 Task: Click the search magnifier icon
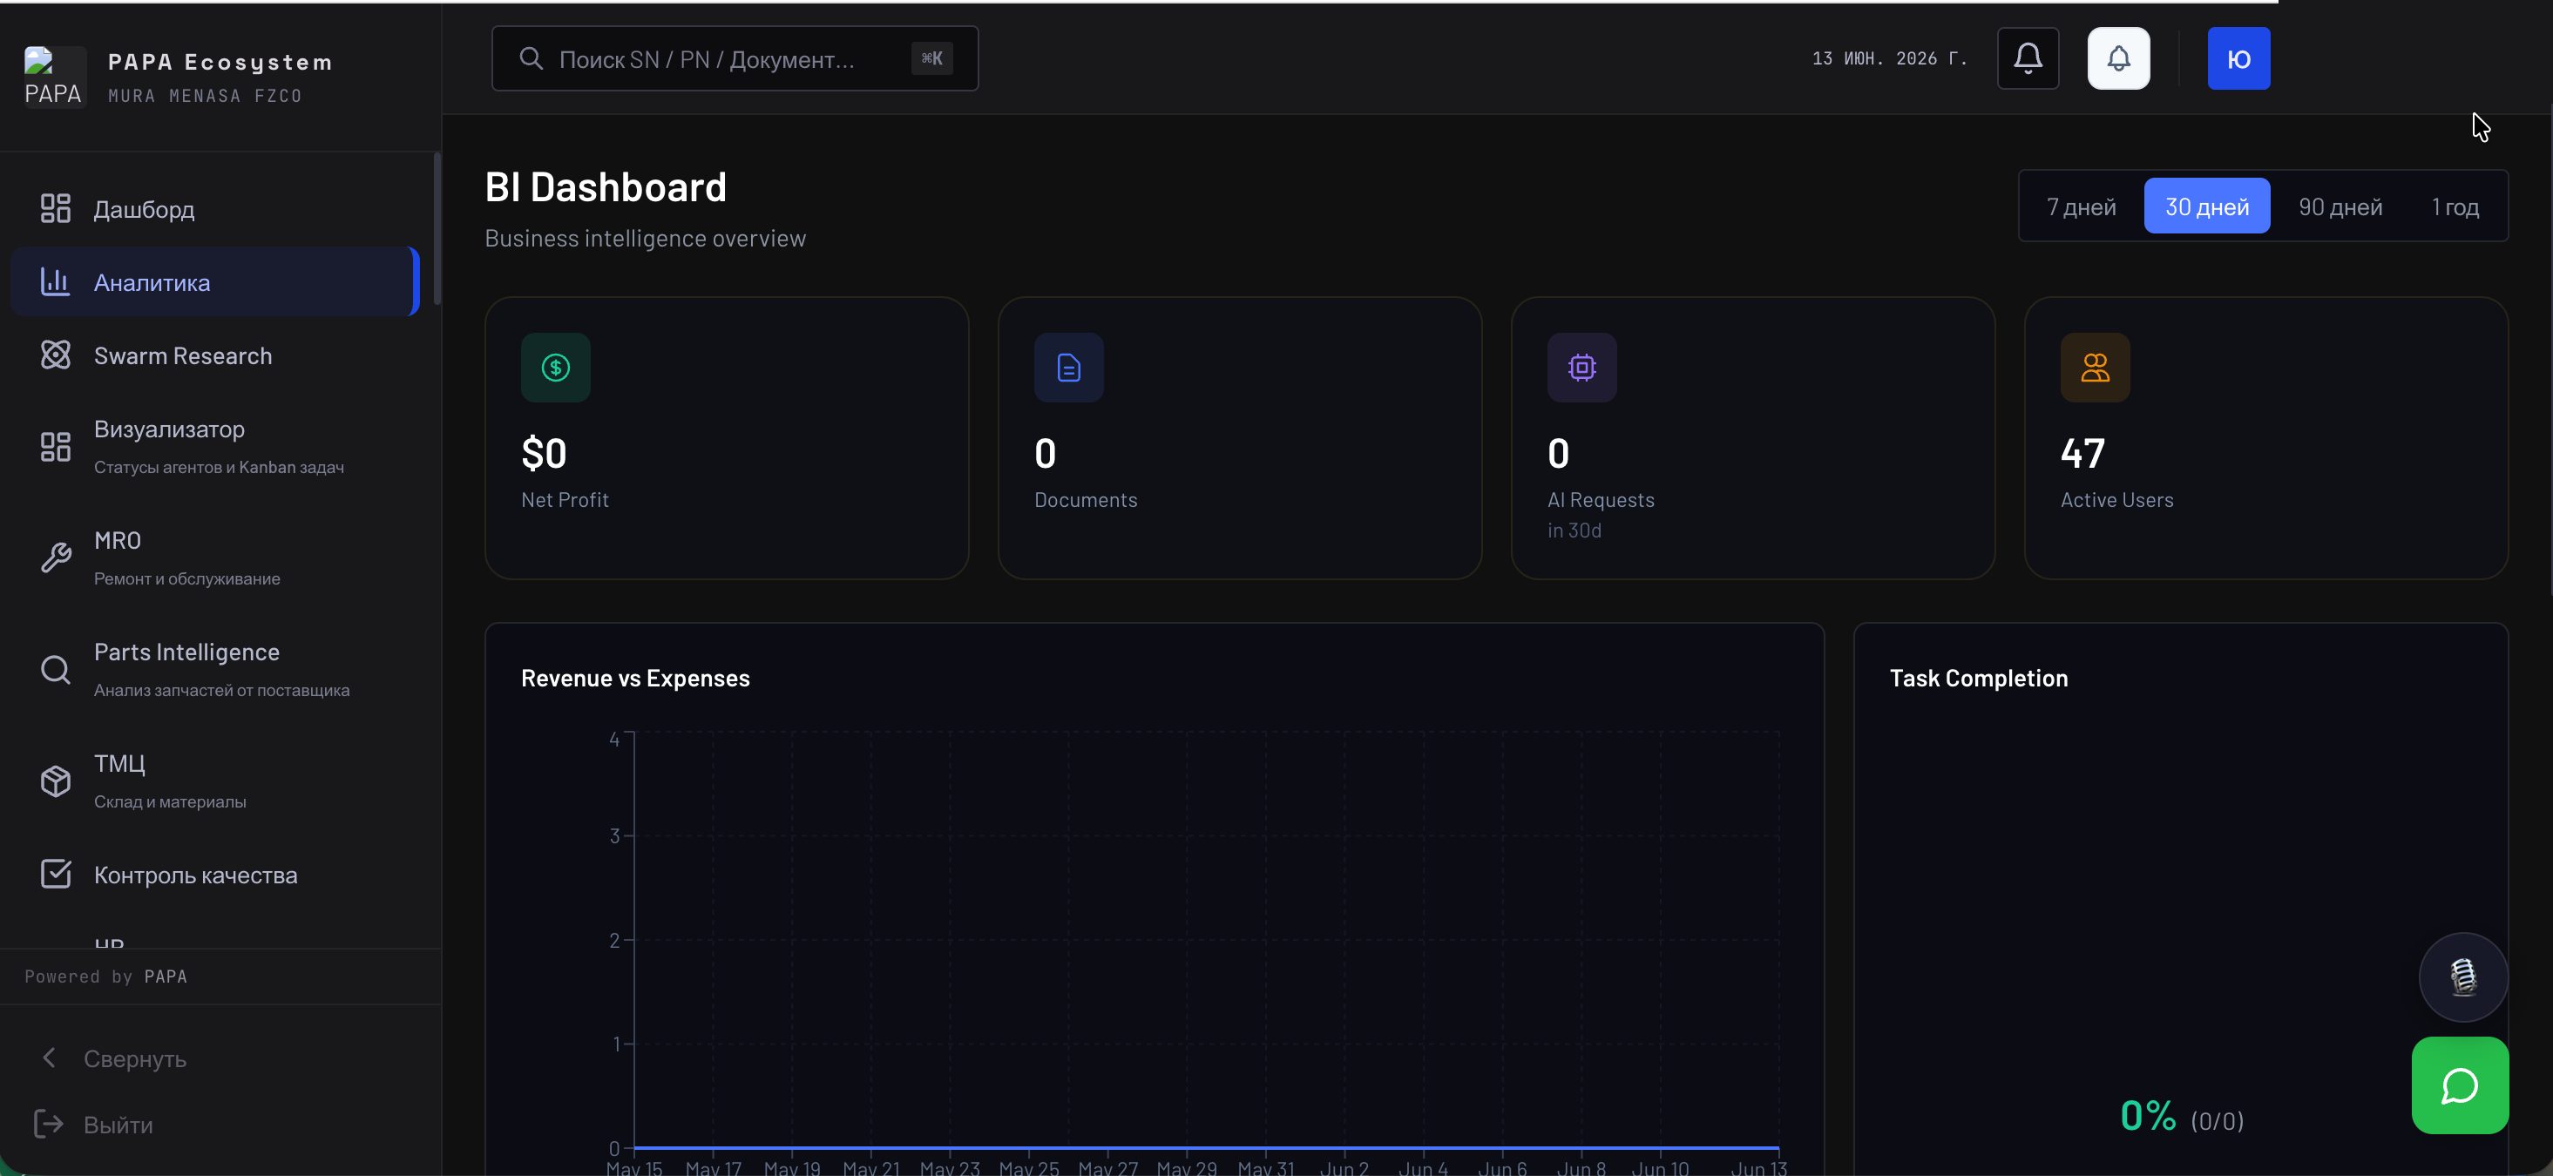click(x=532, y=58)
